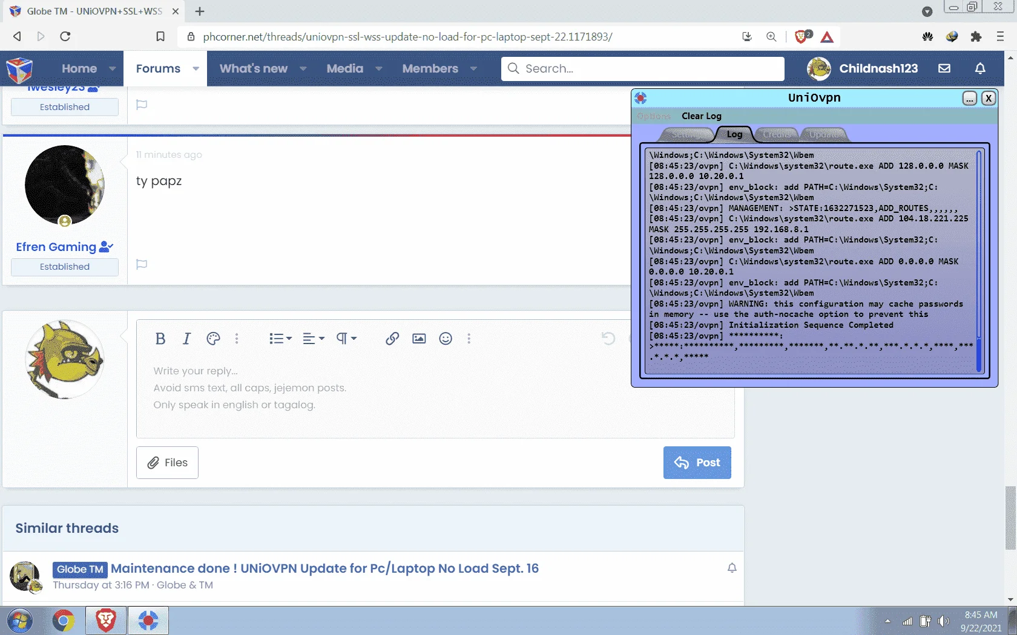Toggle bold text in the reply editor

pos(160,339)
